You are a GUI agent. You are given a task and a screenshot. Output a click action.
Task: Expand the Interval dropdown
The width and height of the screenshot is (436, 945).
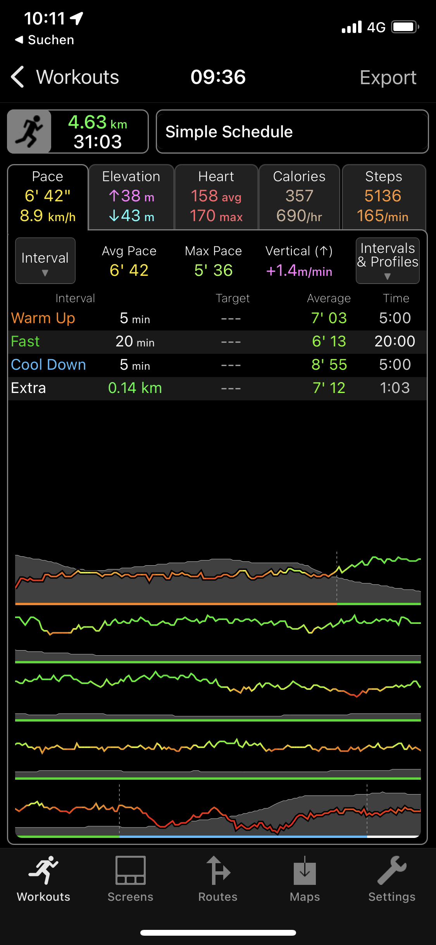pos(45,261)
